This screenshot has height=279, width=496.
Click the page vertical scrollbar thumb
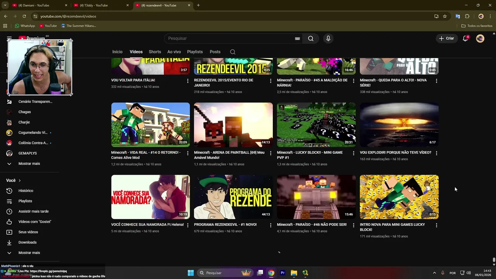(494, 260)
